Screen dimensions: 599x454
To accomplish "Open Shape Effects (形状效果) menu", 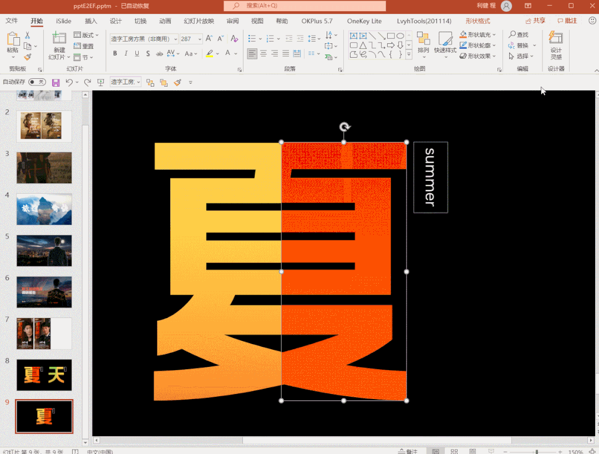I will pos(478,56).
